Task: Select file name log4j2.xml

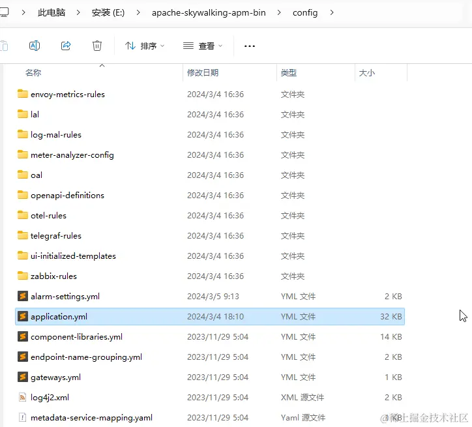Action: (x=50, y=398)
